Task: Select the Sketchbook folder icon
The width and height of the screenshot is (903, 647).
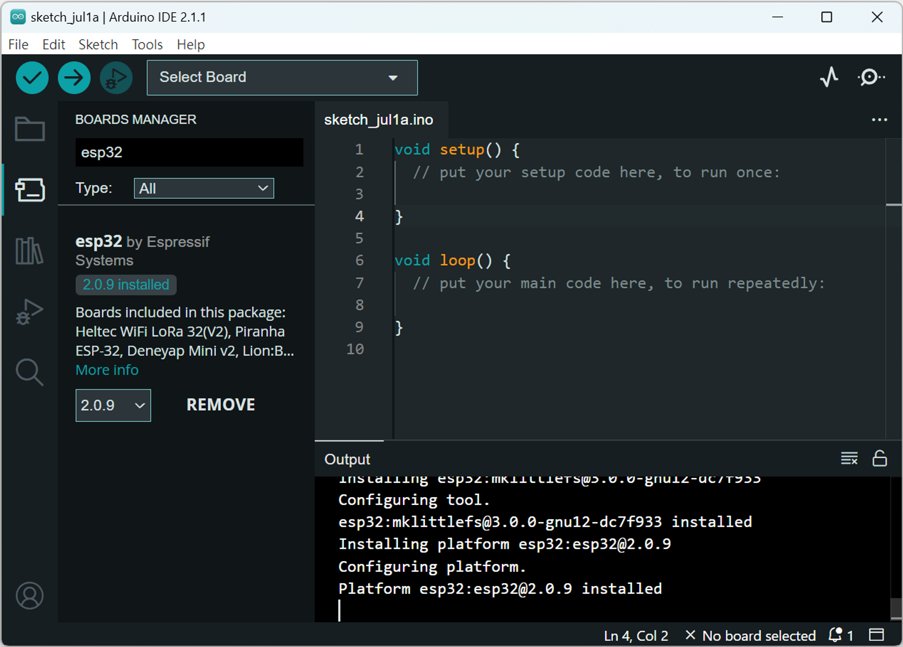Action: pos(29,129)
